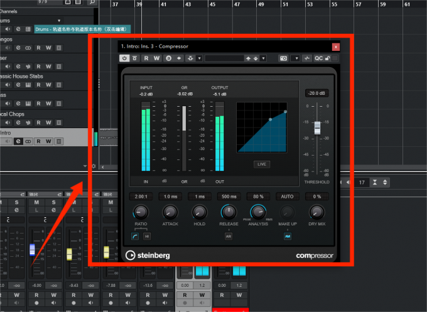Enable Read on Classic House Stabs track
The width and height of the screenshot is (427, 312).
click(38, 85)
